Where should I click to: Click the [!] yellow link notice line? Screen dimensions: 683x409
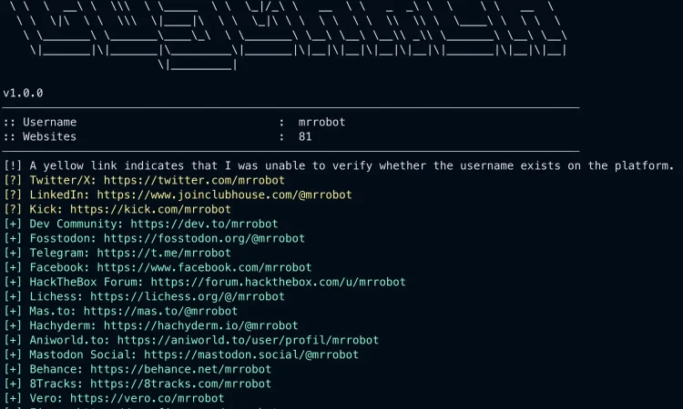click(339, 165)
